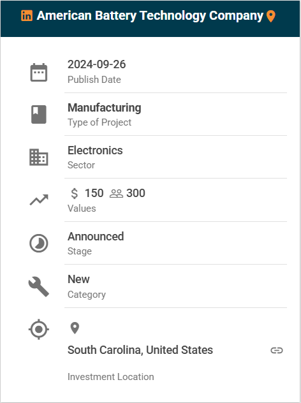
Task: Click the calendar icon for Publish Date
Action: tap(39, 73)
